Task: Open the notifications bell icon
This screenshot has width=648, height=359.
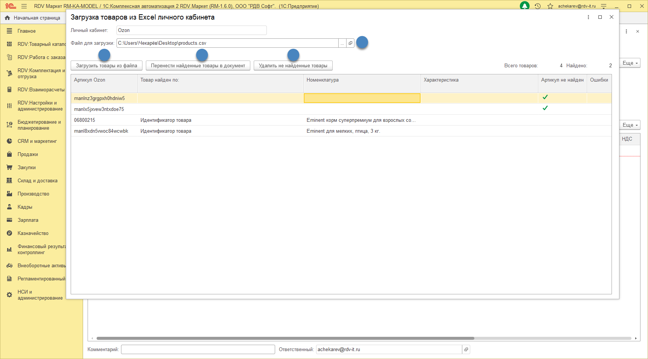Action: pos(525,6)
